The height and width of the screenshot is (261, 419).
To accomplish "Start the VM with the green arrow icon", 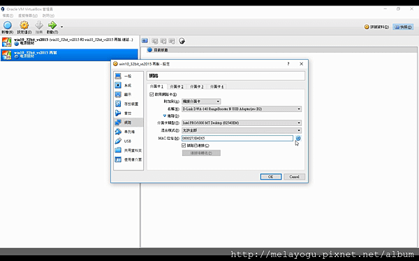I will tap(52, 26).
